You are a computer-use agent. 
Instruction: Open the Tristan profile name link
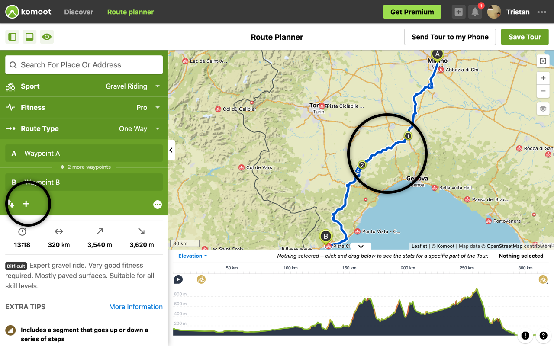(x=518, y=12)
